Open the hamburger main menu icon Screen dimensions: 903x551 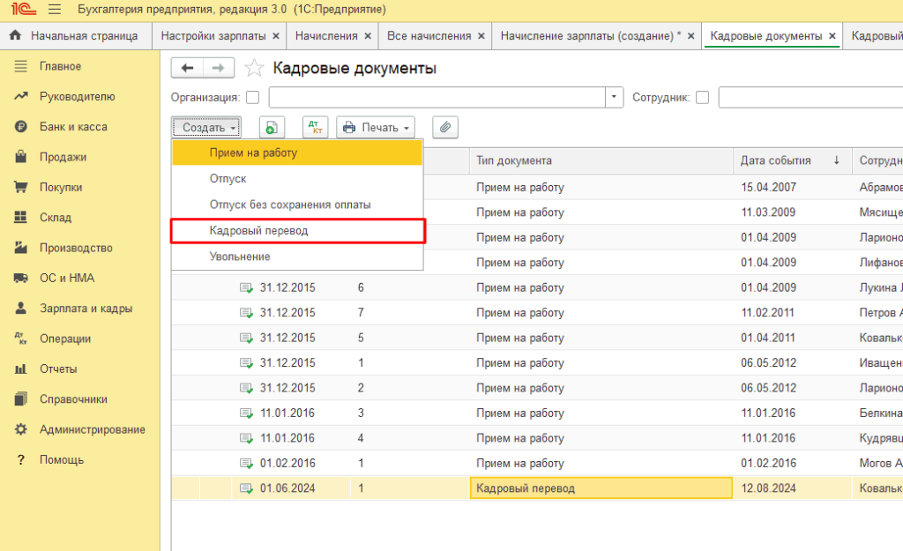[x=55, y=10]
